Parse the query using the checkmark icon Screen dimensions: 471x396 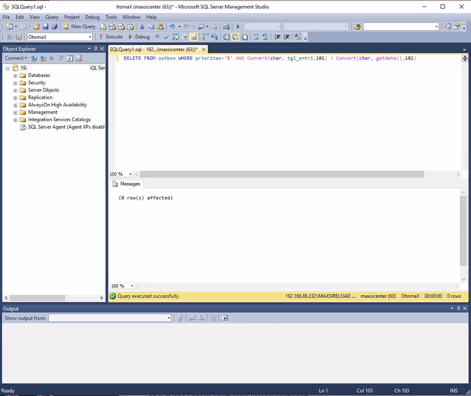tap(167, 36)
